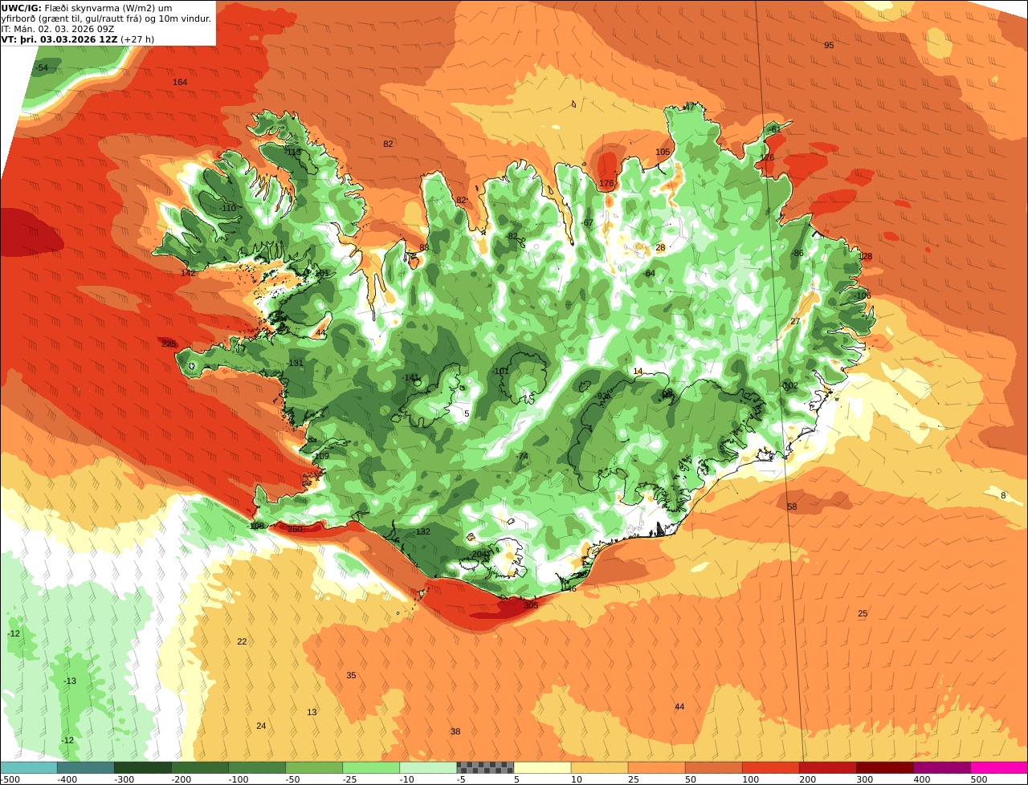The width and height of the screenshot is (1028, 785).
Task: Click the map value '25' over the ocean
Action: (x=863, y=614)
